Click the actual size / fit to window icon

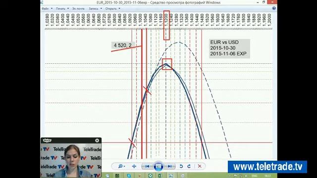(134, 166)
